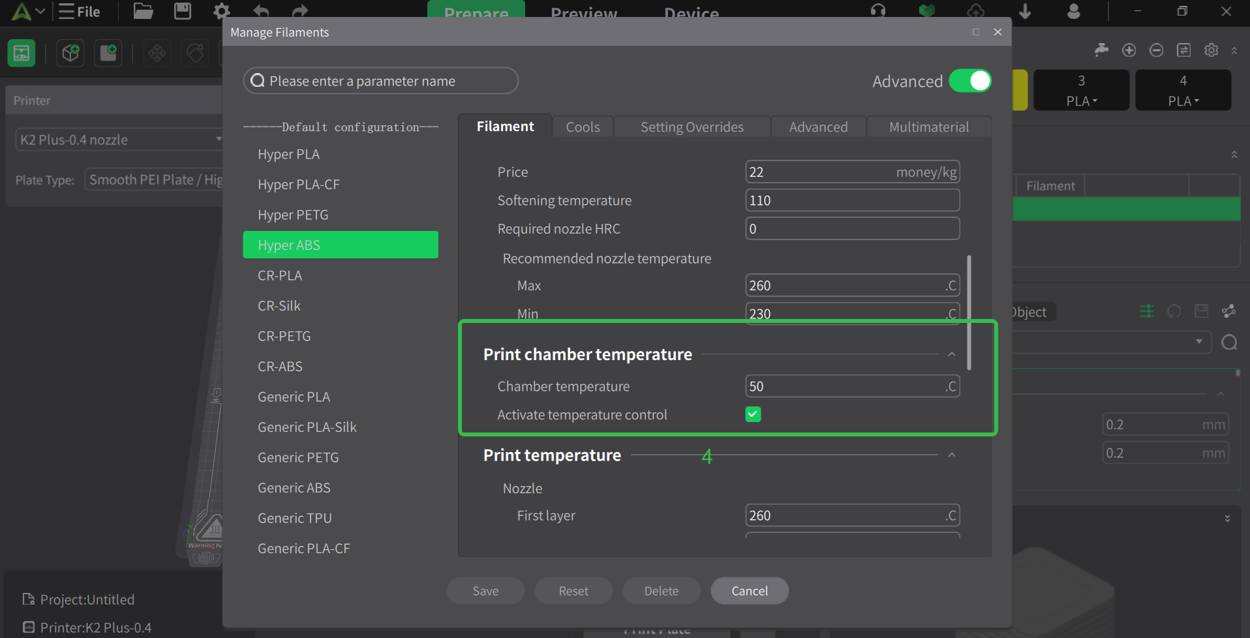
Task: Open the user account icon
Action: tap(1073, 11)
